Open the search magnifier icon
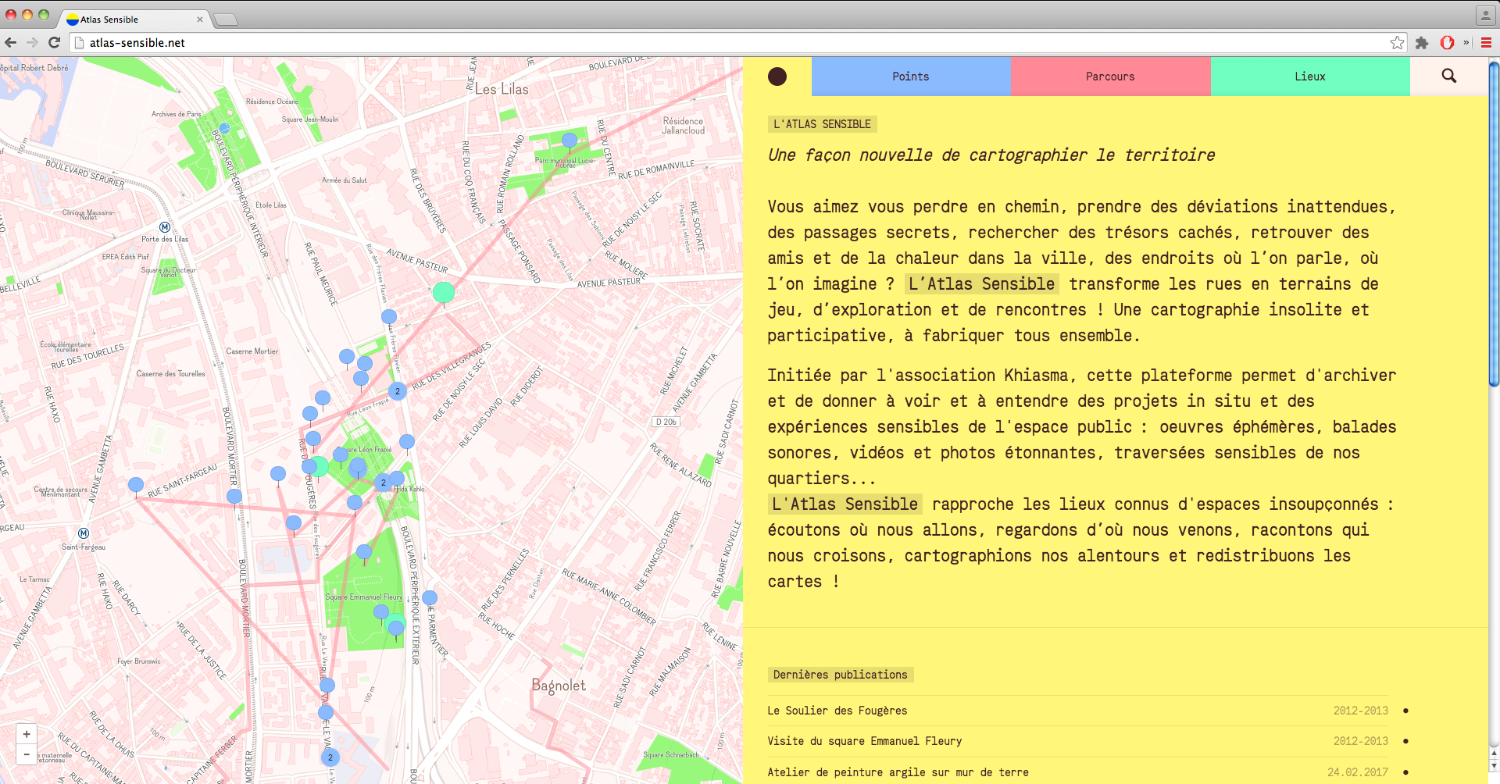The image size is (1500, 784). tap(1448, 76)
